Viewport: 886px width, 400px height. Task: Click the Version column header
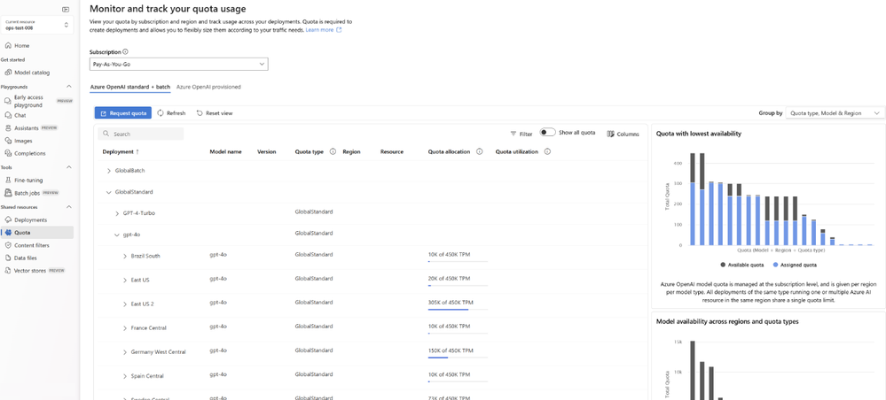pyautogui.click(x=267, y=151)
